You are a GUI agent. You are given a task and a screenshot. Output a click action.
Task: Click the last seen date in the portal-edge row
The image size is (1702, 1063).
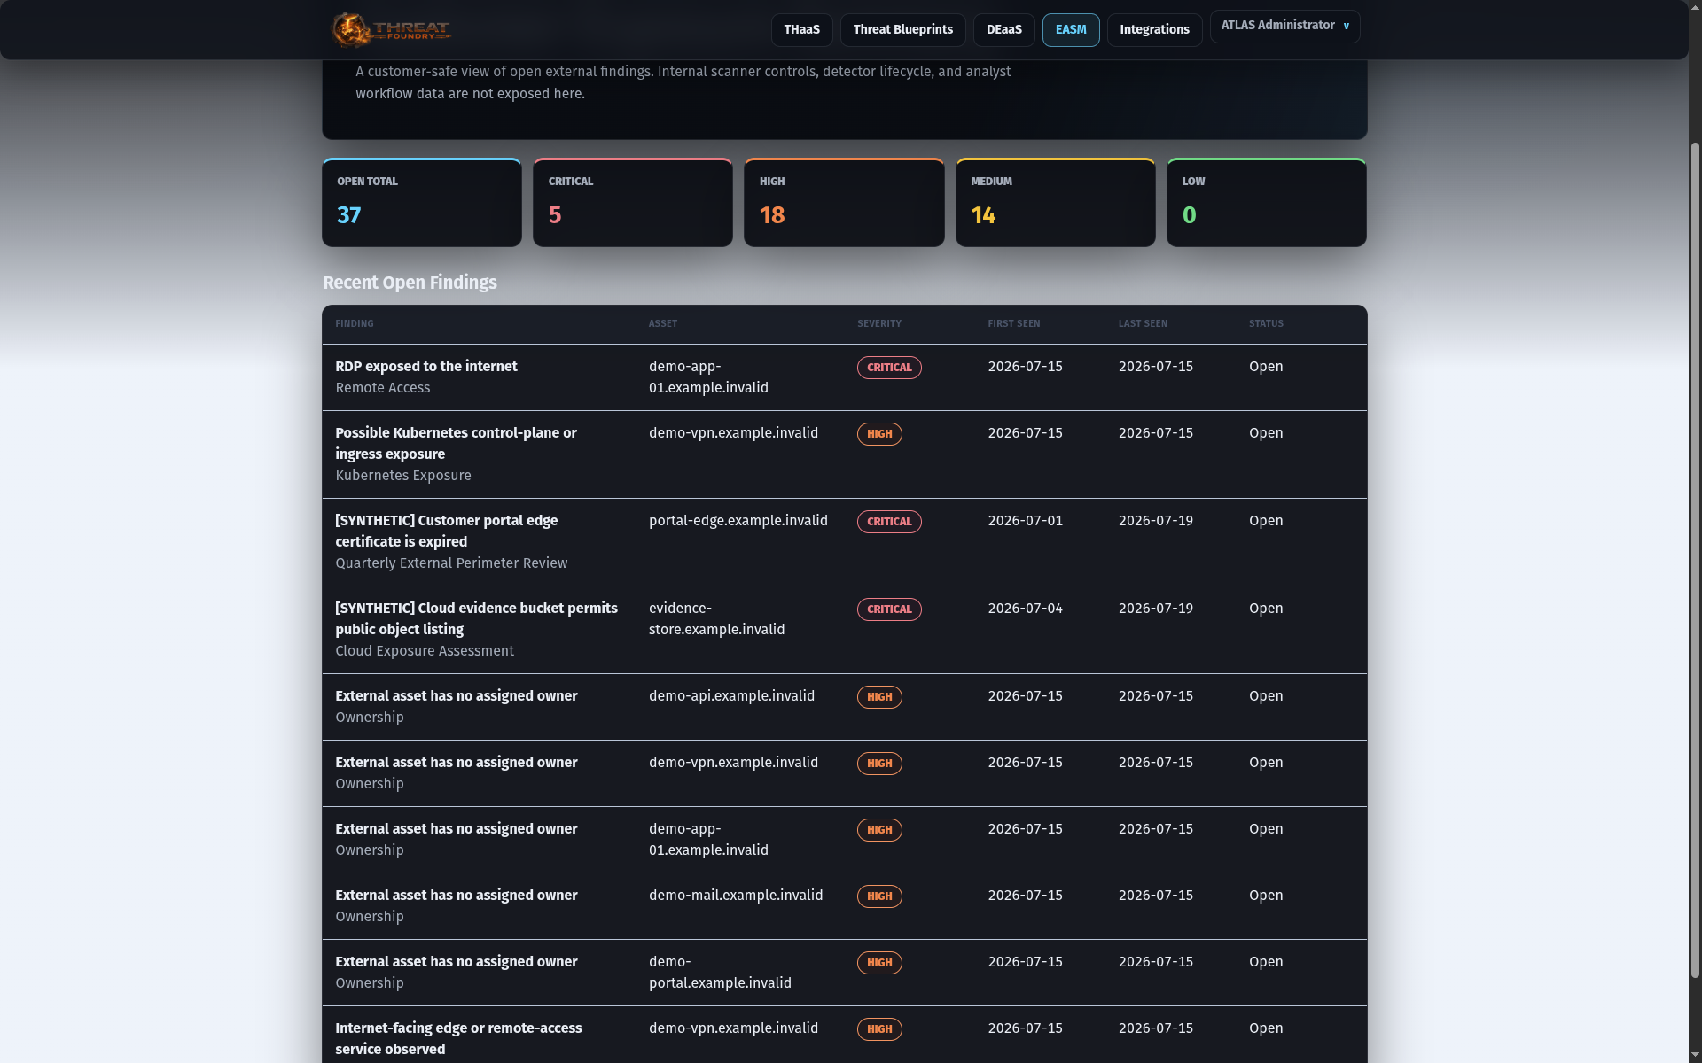pyautogui.click(x=1155, y=521)
